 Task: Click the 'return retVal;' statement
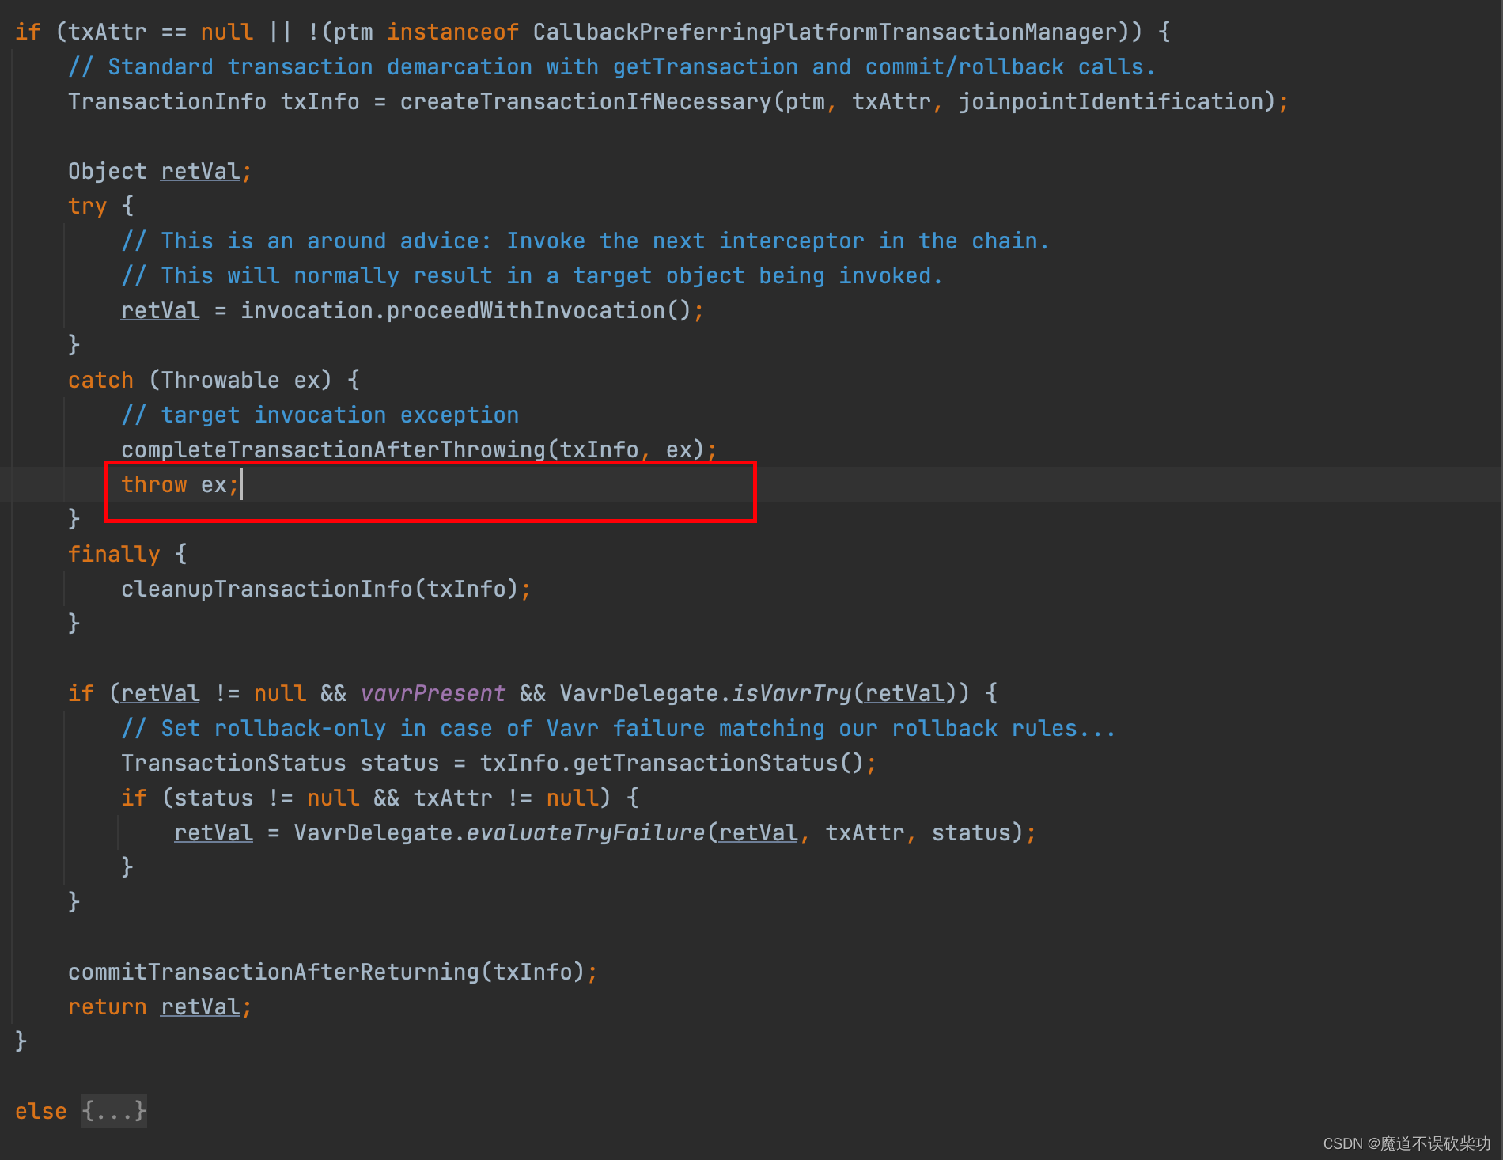tap(160, 1006)
